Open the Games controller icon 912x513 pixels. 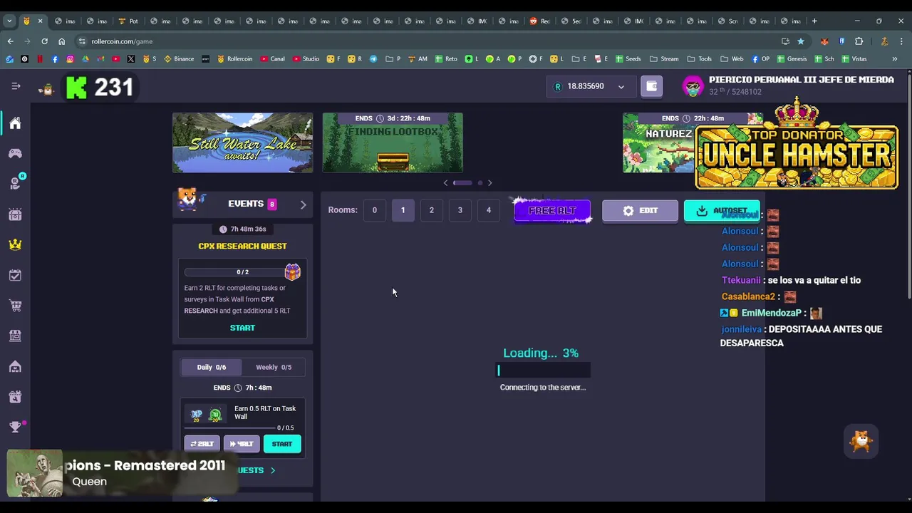point(15,153)
